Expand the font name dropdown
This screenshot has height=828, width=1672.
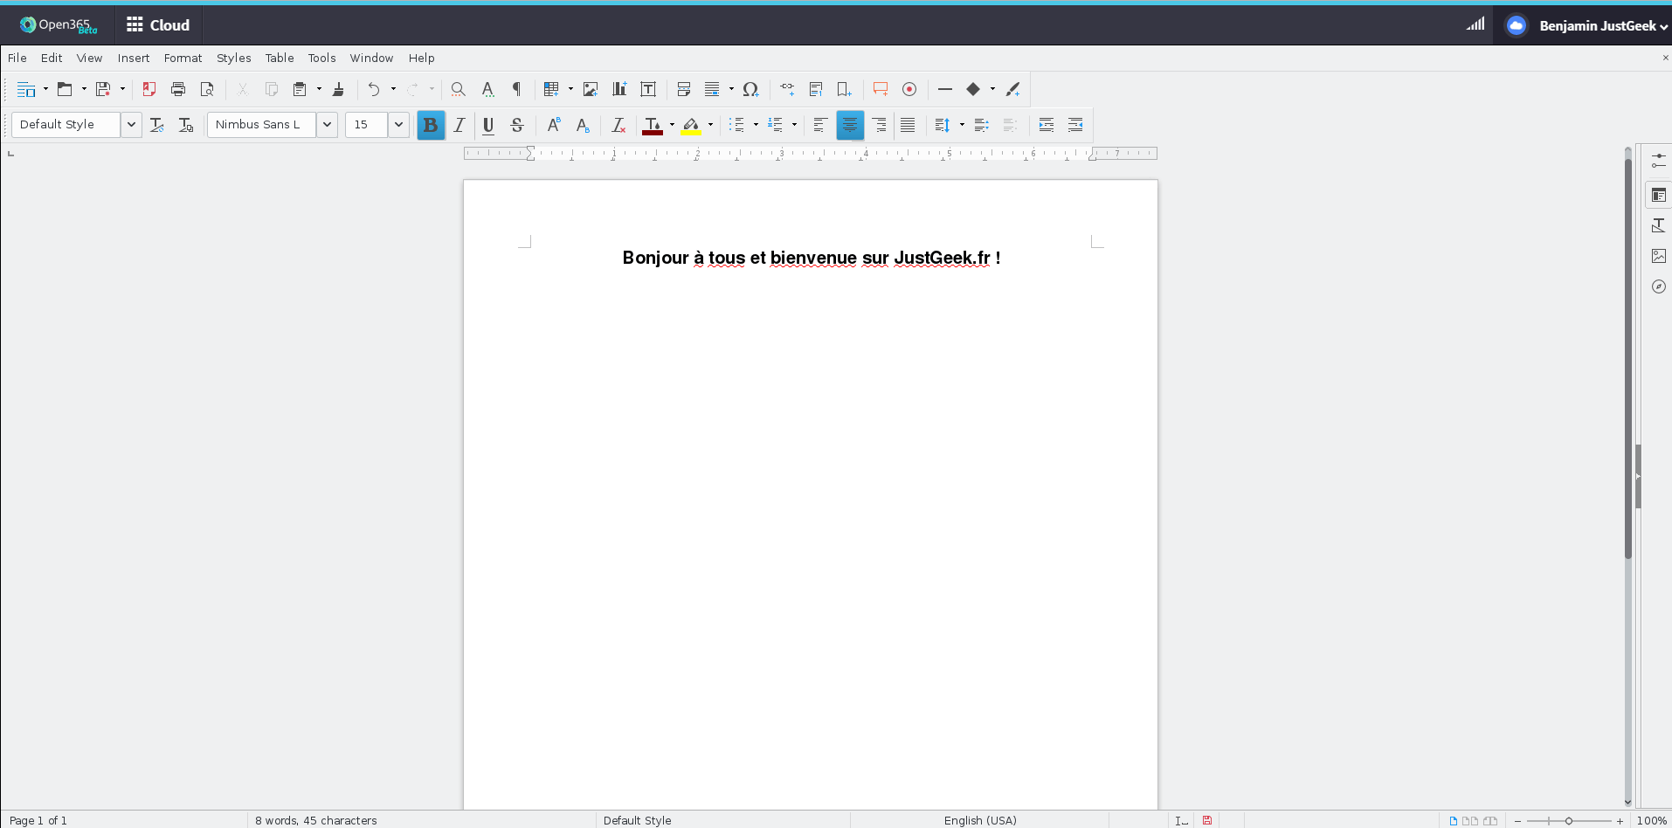pos(327,125)
